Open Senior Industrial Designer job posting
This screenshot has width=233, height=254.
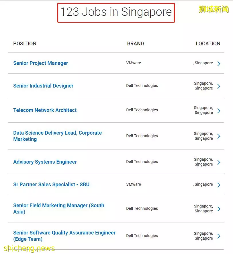point(43,86)
